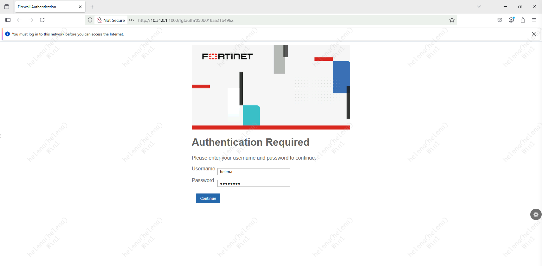This screenshot has height=266, width=542.
Task: Select the Firewall Authentication tab
Action: pos(44,7)
